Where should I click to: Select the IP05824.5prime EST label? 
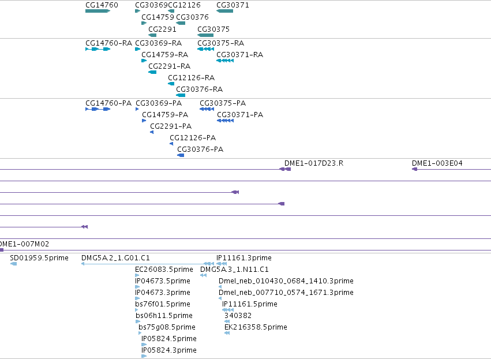click(x=169, y=339)
